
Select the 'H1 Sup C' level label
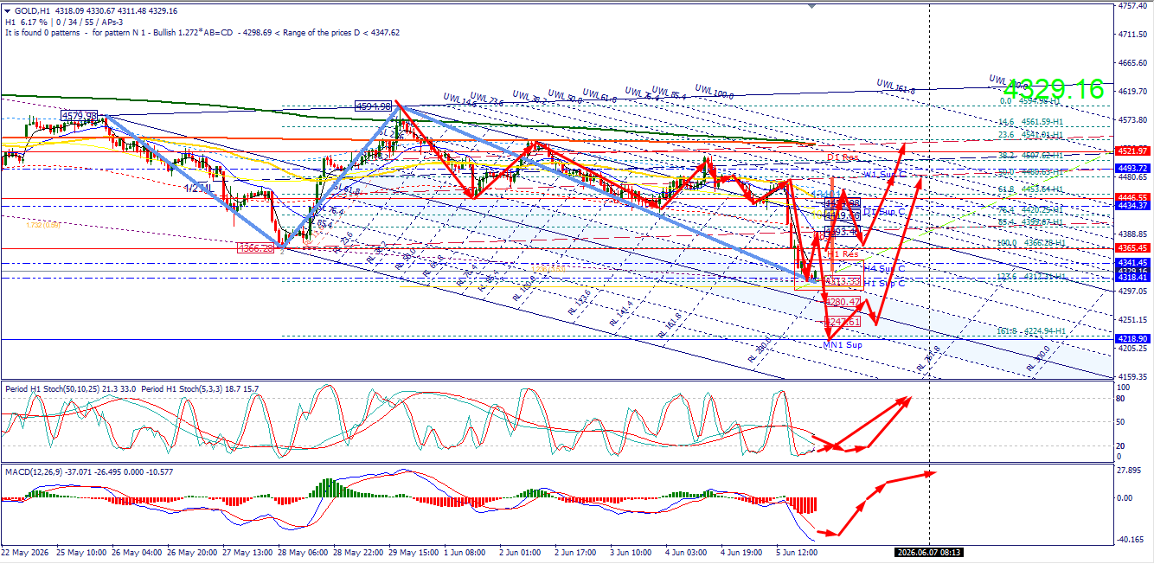[884, 283]
